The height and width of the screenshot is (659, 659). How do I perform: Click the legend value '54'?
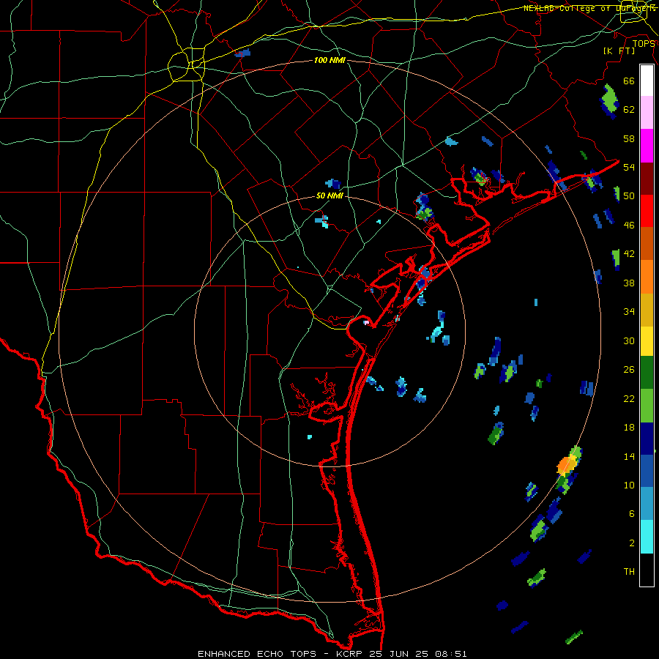(629, 167)
